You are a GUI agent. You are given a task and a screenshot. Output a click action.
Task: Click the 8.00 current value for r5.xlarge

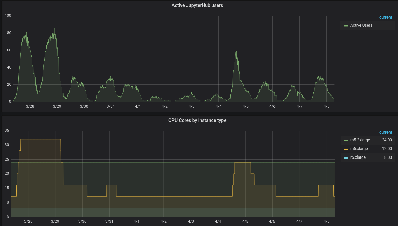388,157
